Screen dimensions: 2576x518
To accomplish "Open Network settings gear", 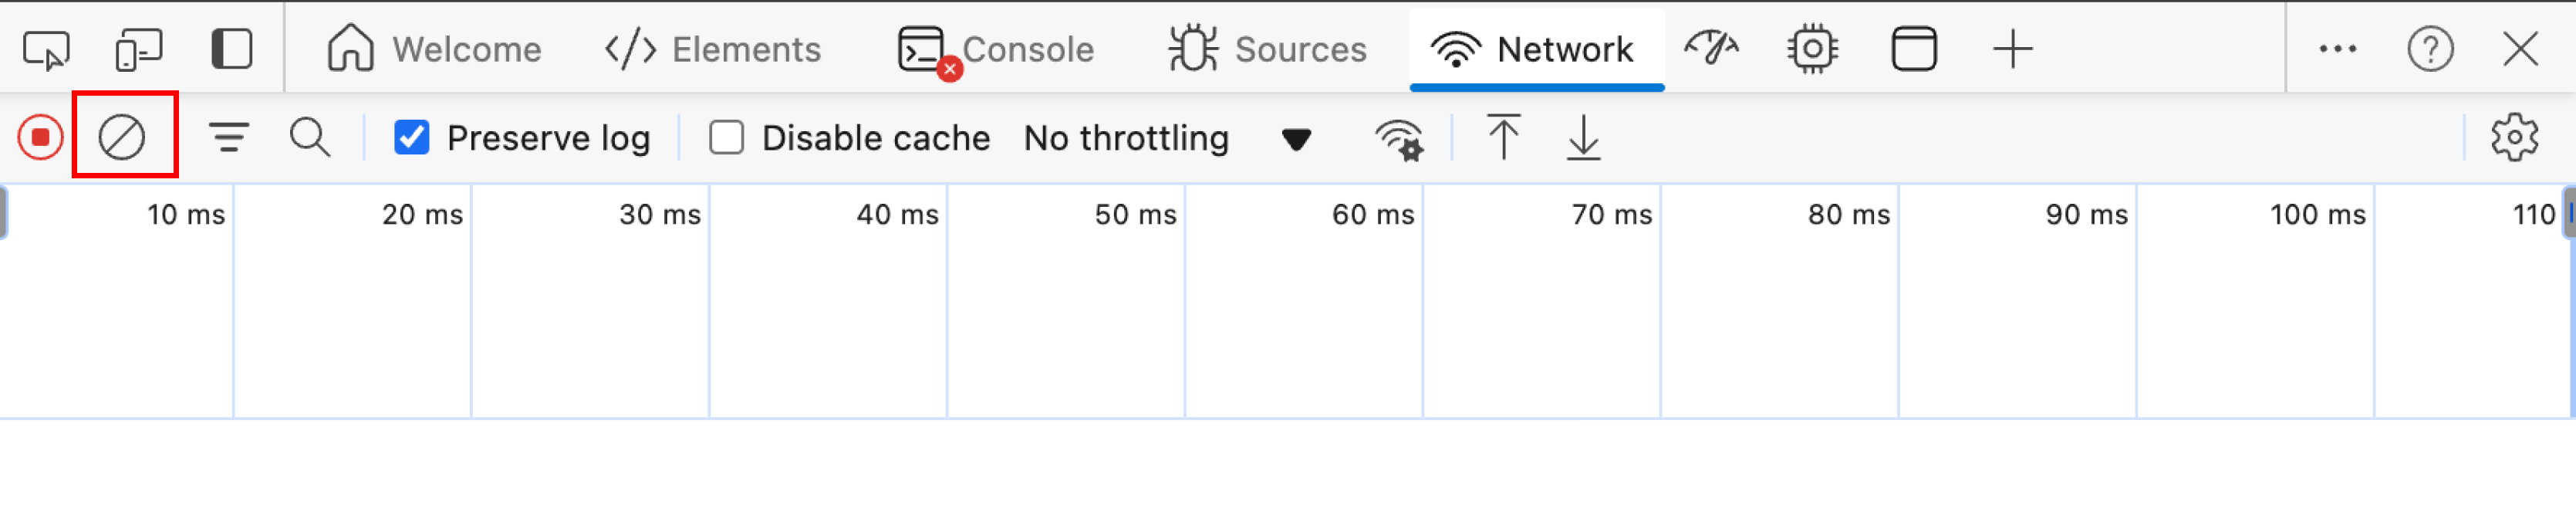I will point(2514,137).
